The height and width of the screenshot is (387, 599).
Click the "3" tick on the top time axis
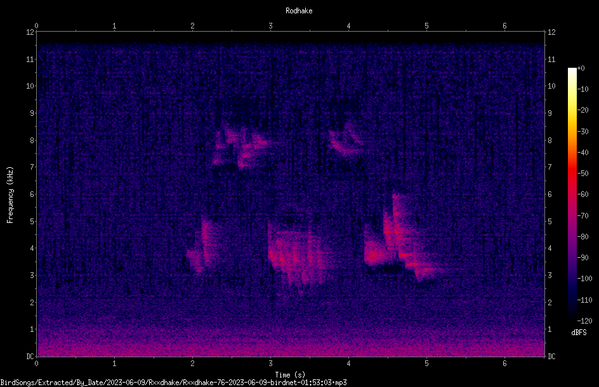[x=270, y=26]
